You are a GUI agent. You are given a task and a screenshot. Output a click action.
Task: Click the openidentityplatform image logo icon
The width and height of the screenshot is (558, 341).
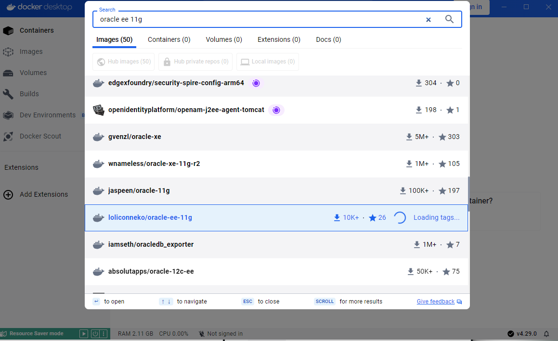click(x=99, y=110)
